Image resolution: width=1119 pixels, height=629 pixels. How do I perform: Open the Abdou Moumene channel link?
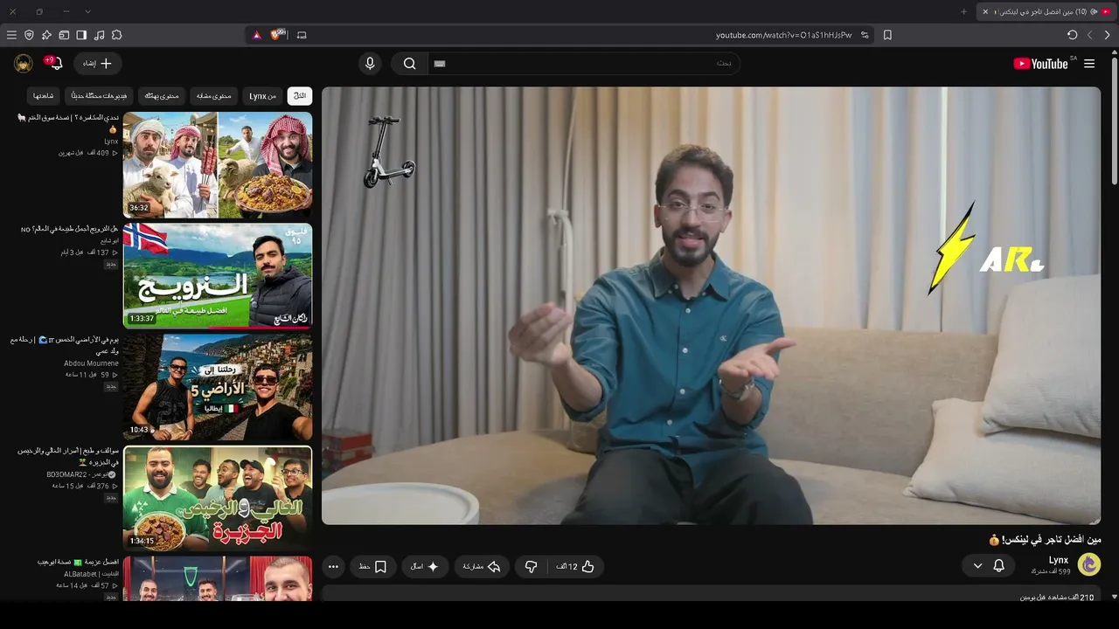91,363
